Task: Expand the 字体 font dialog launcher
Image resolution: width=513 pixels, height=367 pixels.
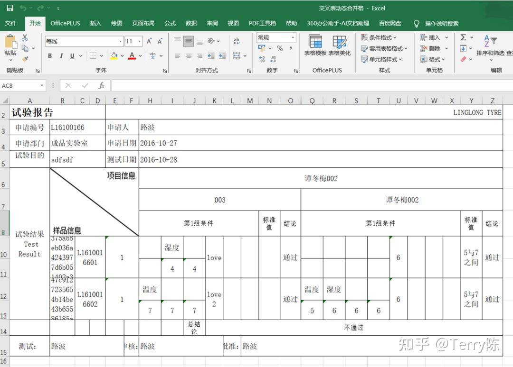Action: [165, 71]
